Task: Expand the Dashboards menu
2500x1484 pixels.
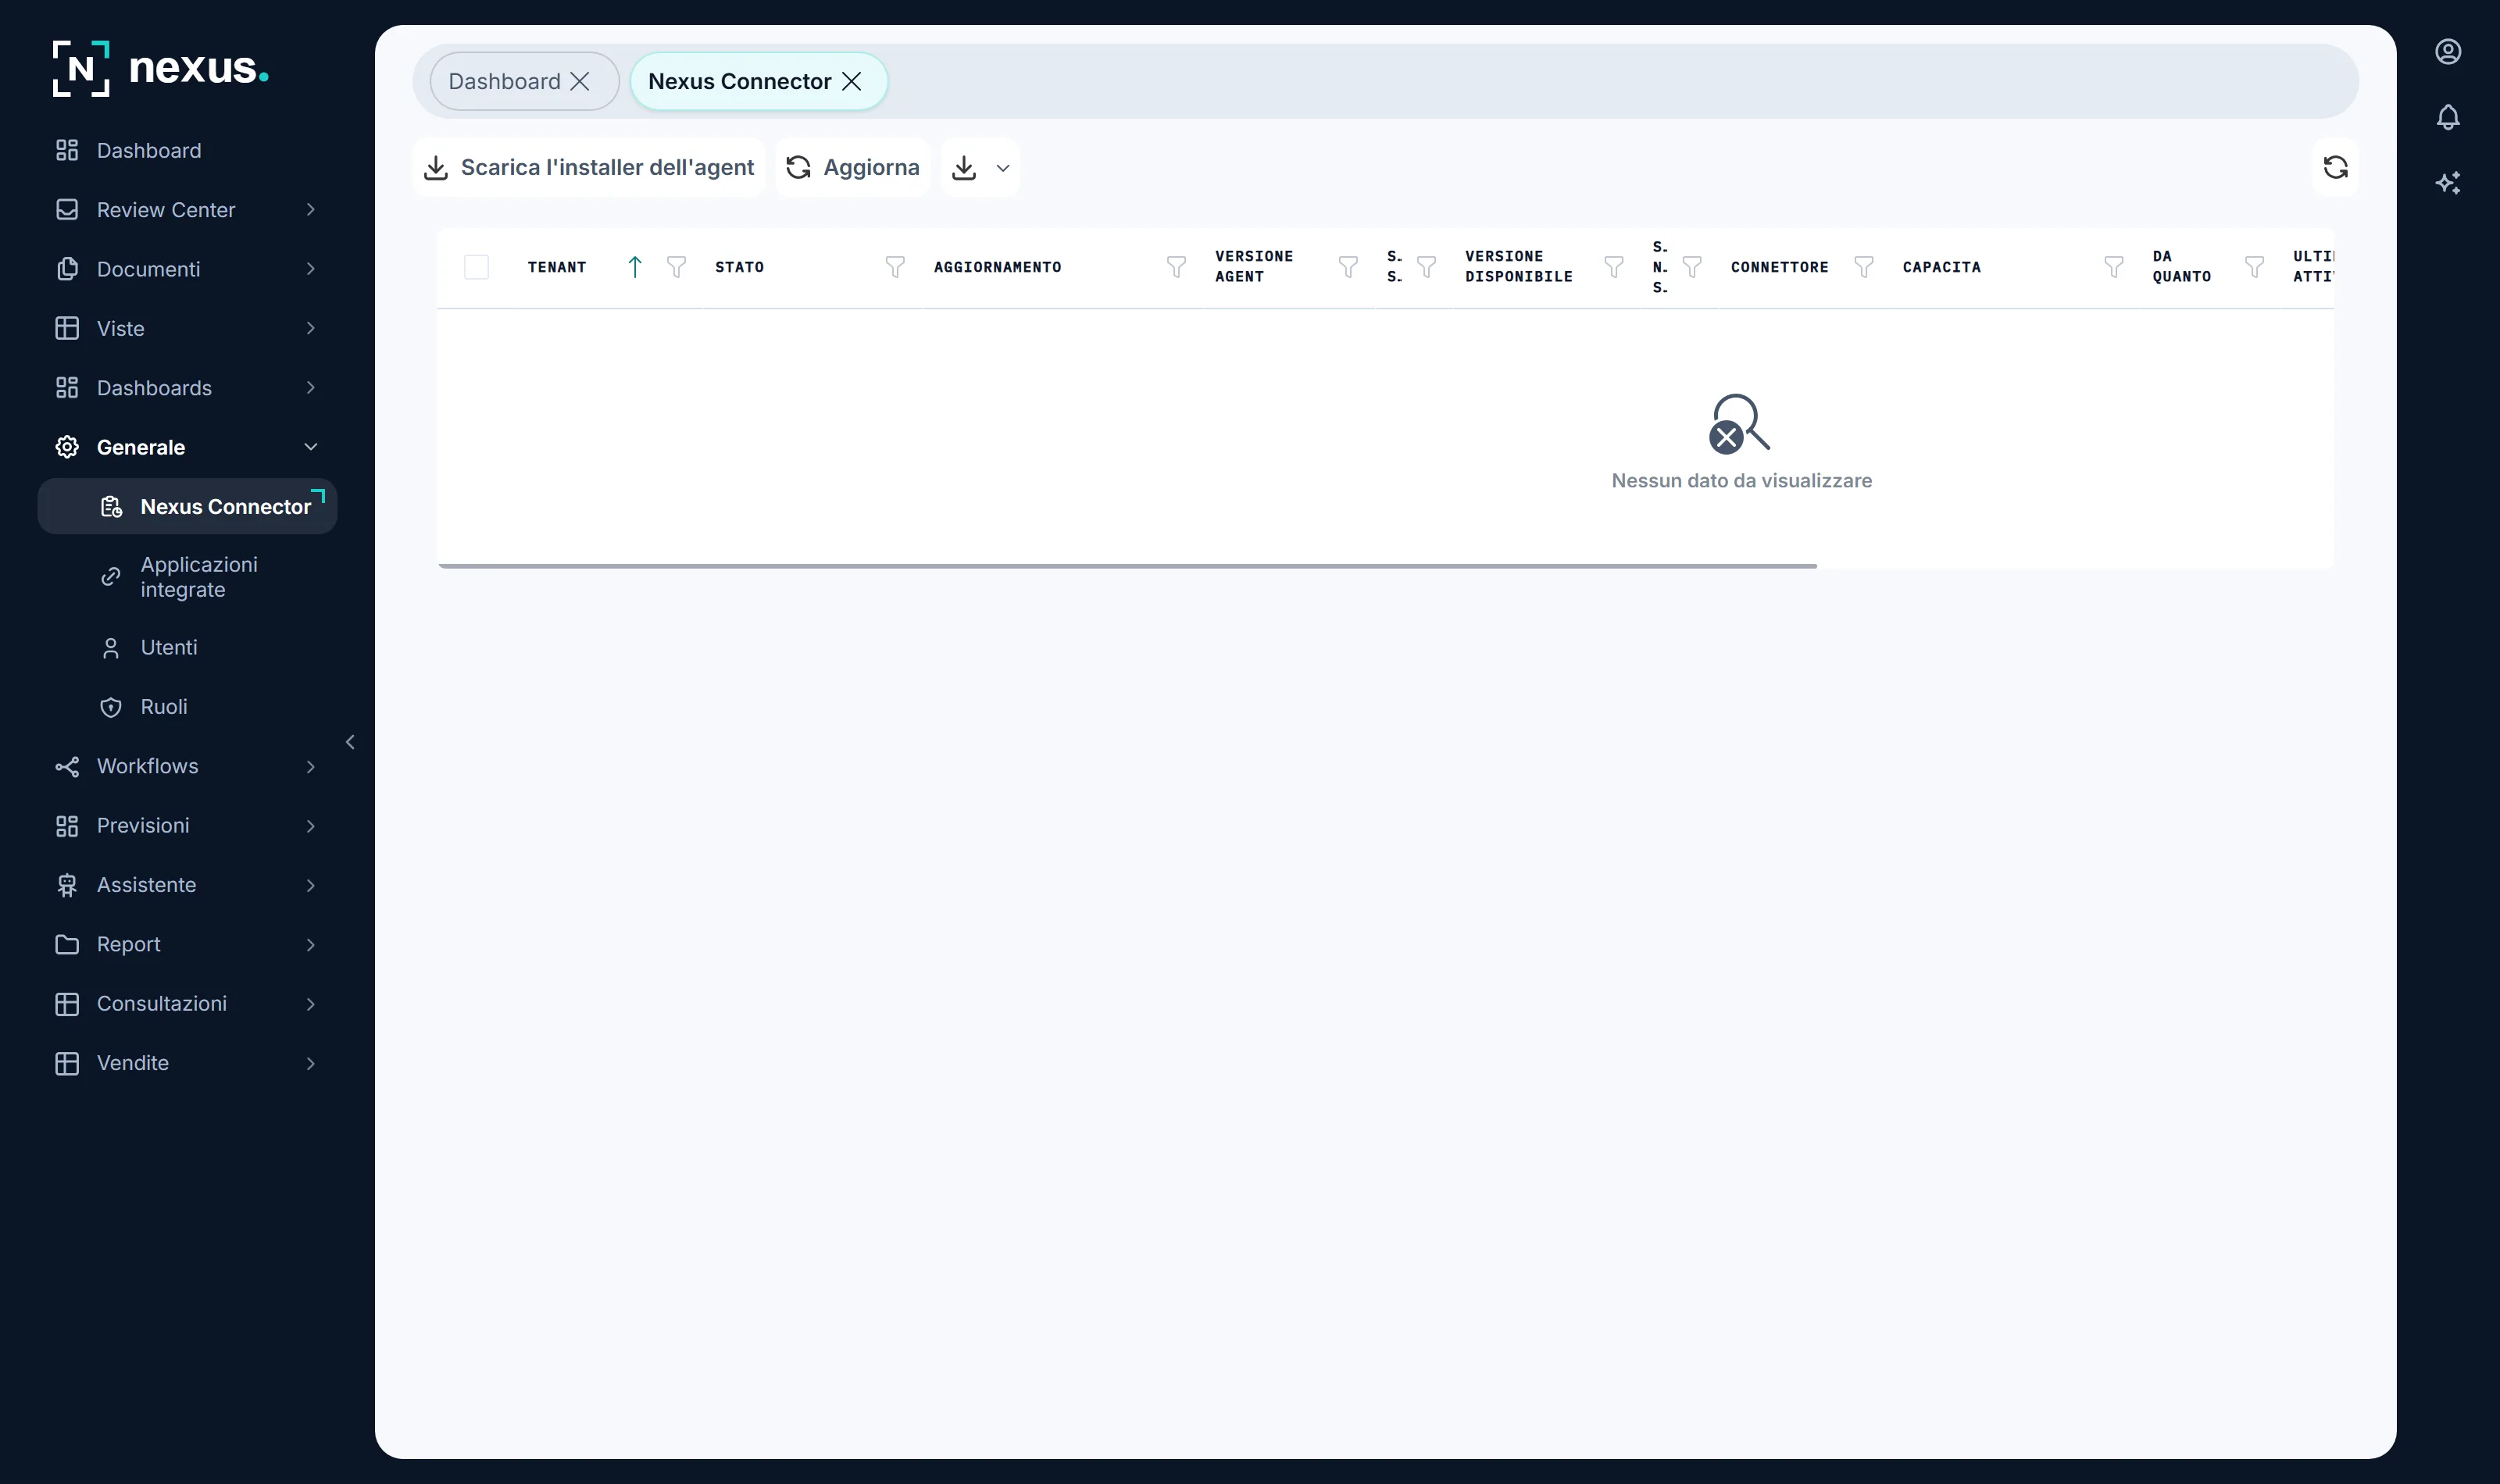Action: click(310, 388)
